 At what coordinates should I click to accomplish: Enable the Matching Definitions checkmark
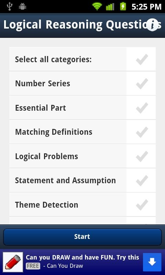pos(142,132)
